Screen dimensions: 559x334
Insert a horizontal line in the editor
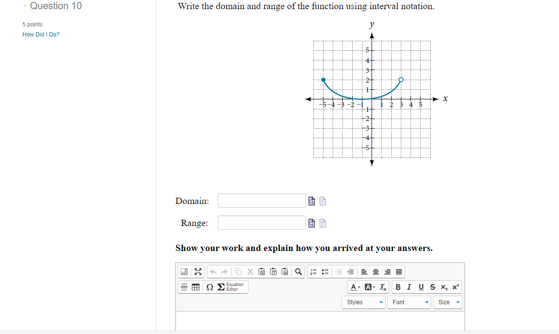click(184, 286)
